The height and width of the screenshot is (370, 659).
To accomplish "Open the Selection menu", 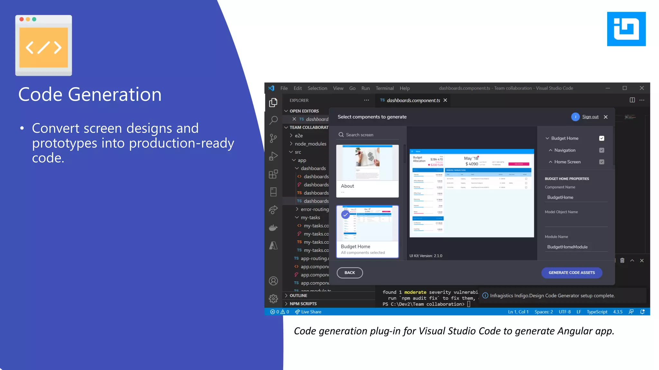I will (317, 88).
